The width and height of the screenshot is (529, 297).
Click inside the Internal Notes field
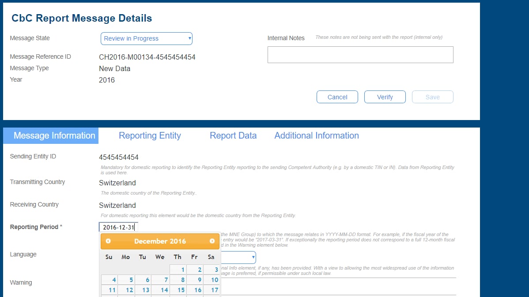(x=360, y=54)
